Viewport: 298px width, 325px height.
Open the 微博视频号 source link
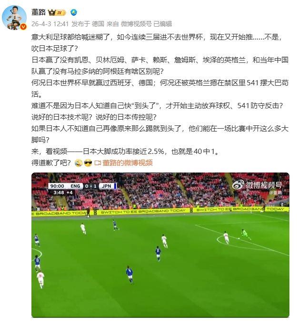(136, 24)
